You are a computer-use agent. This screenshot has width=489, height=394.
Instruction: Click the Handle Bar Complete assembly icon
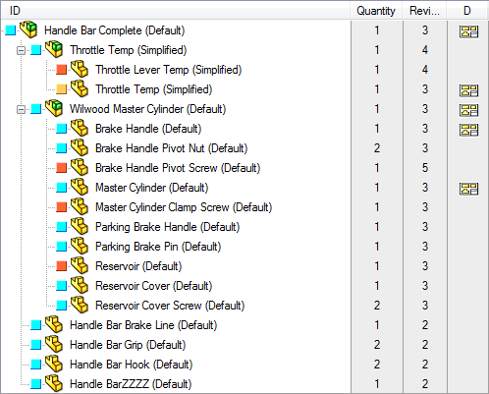27,29
